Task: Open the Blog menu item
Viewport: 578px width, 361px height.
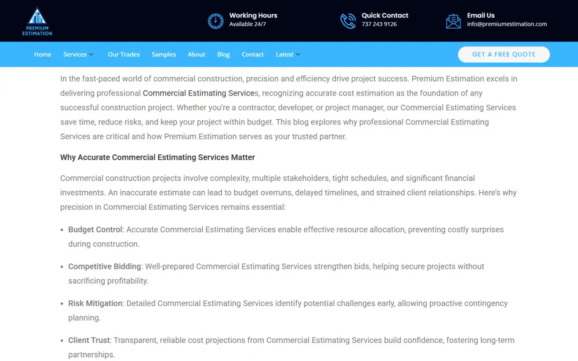Action: coord(224,55)
